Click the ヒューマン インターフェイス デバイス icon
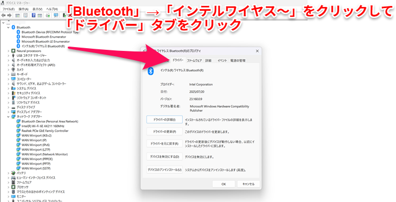This screenshot has height=202, width=396. coord(14,178)
